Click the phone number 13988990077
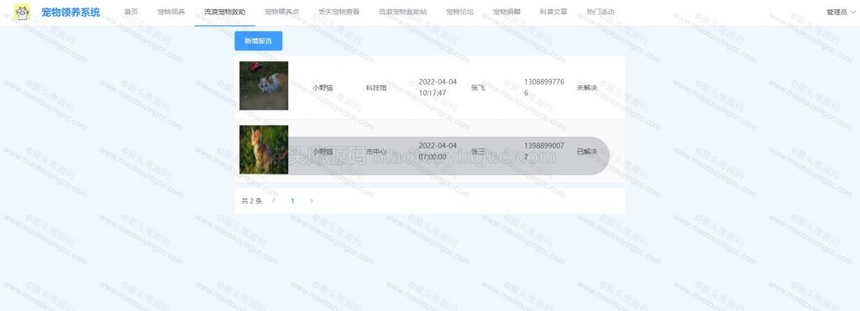 click(x=544, y=152)
